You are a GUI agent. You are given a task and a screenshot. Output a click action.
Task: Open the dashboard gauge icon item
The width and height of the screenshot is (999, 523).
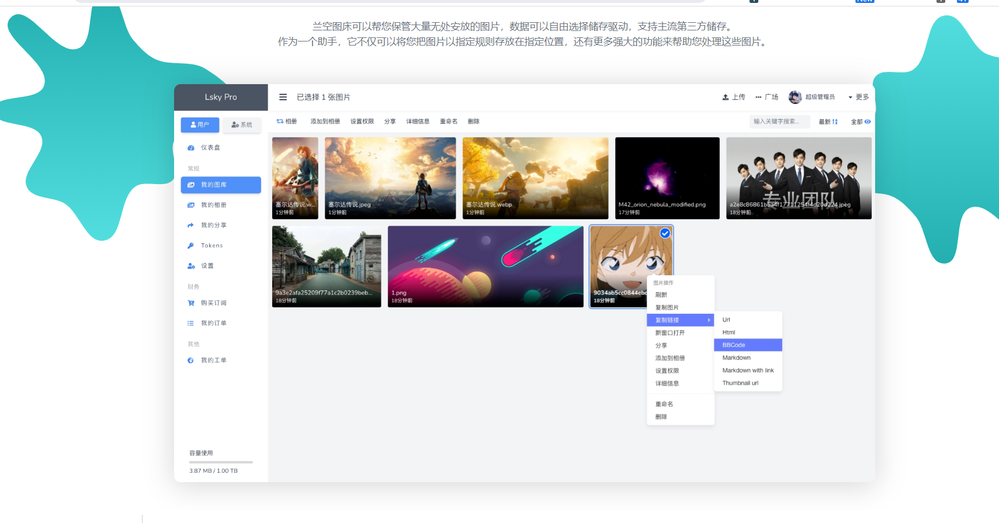click(191, 148)
